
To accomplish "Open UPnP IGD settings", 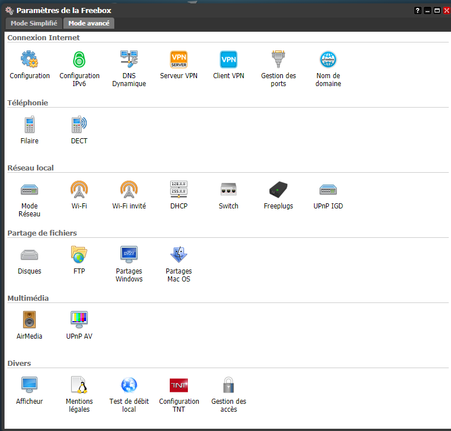I will pyautogui.click(x=328, y=190).
